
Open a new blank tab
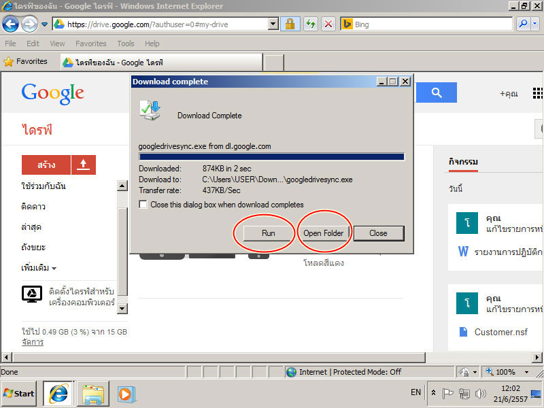[x=274, y=63]
